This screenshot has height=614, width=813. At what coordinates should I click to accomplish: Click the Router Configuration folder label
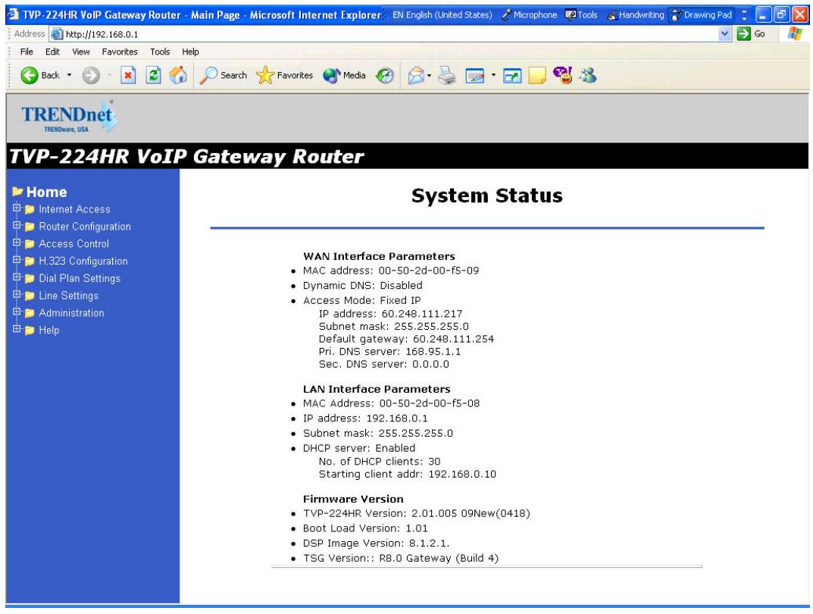(85, 227)
